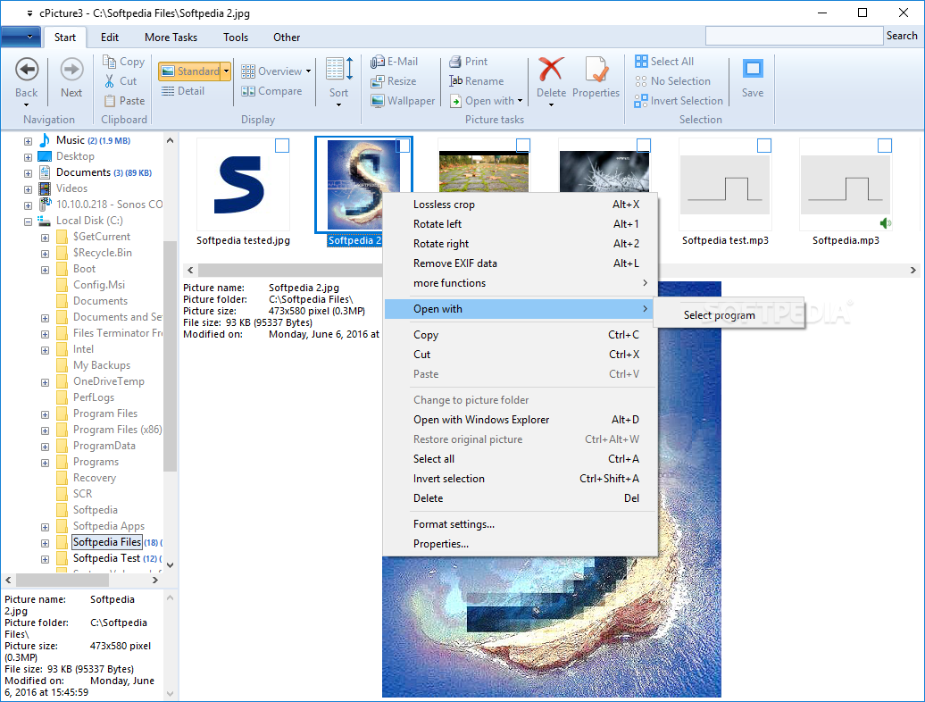The image size is (925, 702).
Task: Collapse the Local Disk (C:) tree node
Action: click(28, 221)
